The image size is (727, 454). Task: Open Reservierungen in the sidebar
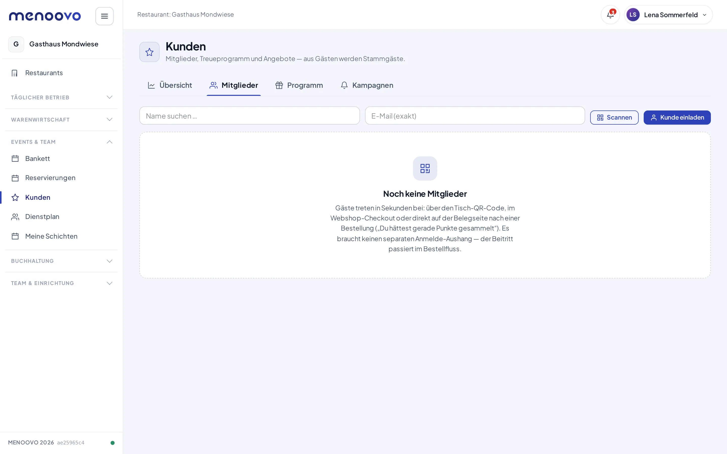coord(61,178)
